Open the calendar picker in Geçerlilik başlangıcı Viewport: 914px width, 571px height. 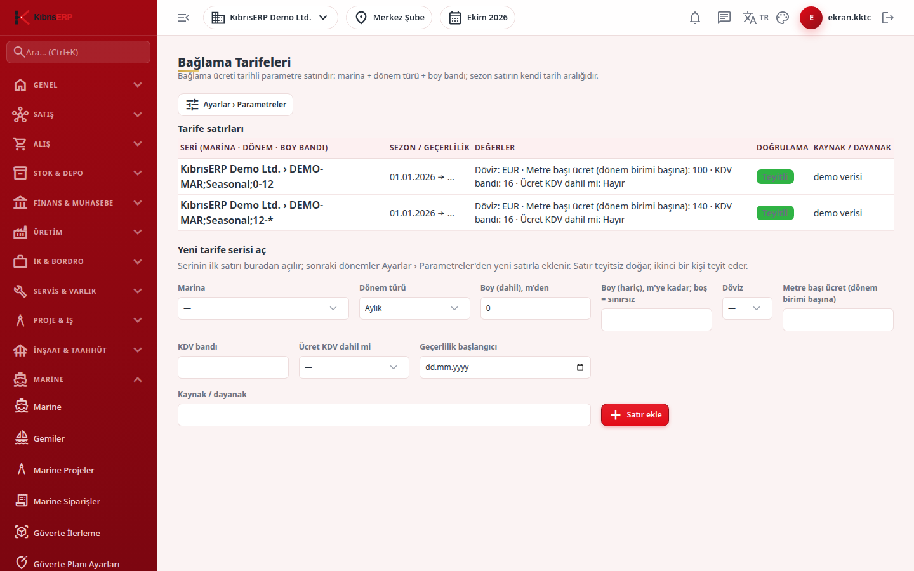tap(580, 367)
